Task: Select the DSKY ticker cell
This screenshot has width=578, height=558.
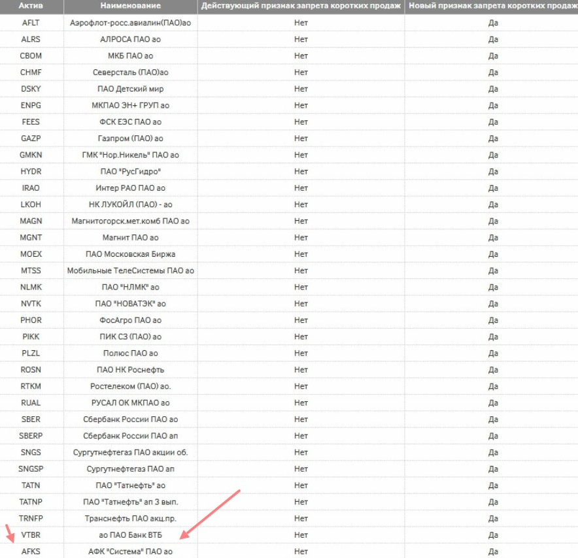Action: click(31, 89)
